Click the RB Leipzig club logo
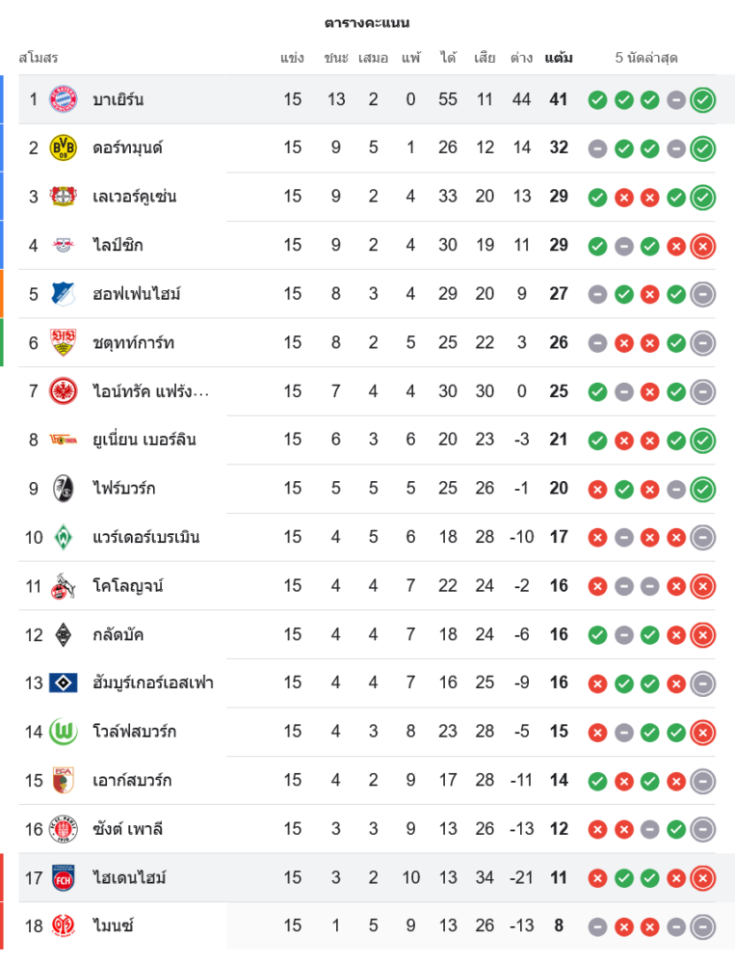 tap(64, 245)
